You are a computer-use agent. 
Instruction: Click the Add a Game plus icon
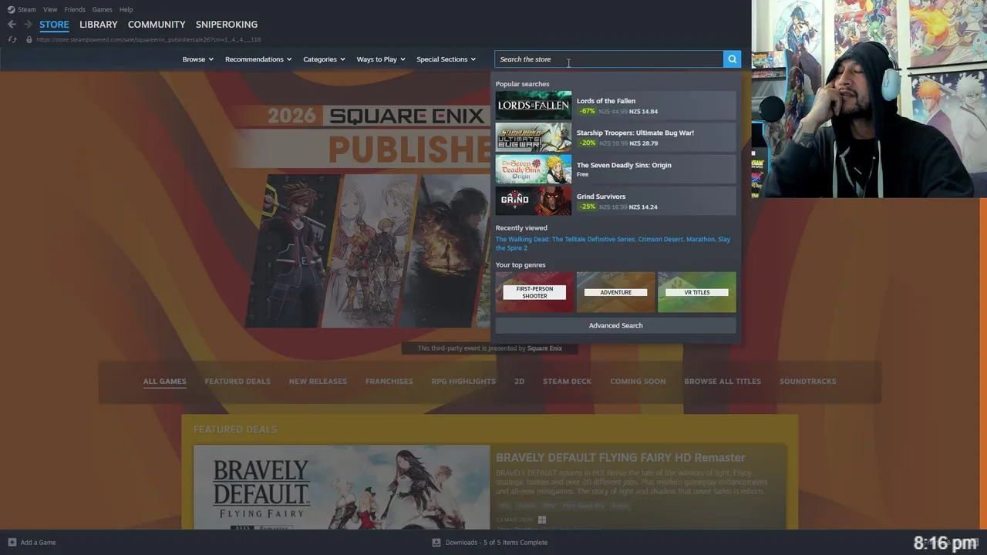(x=12, y=542)
